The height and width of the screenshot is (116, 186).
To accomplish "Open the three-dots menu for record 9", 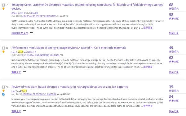I will click(24, 111).
